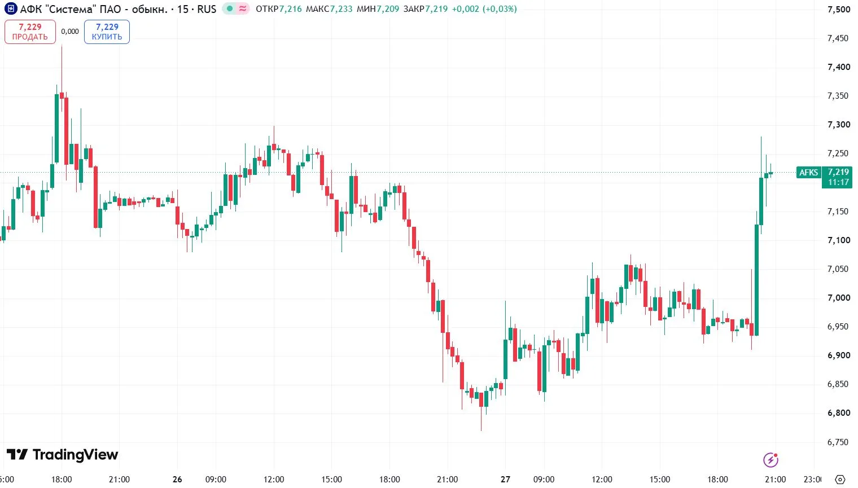The image size is (858, 488).
Task: Select the АФК "Система" ПАО symbol title
Action: pyautogui.click(x=93, y=9)
